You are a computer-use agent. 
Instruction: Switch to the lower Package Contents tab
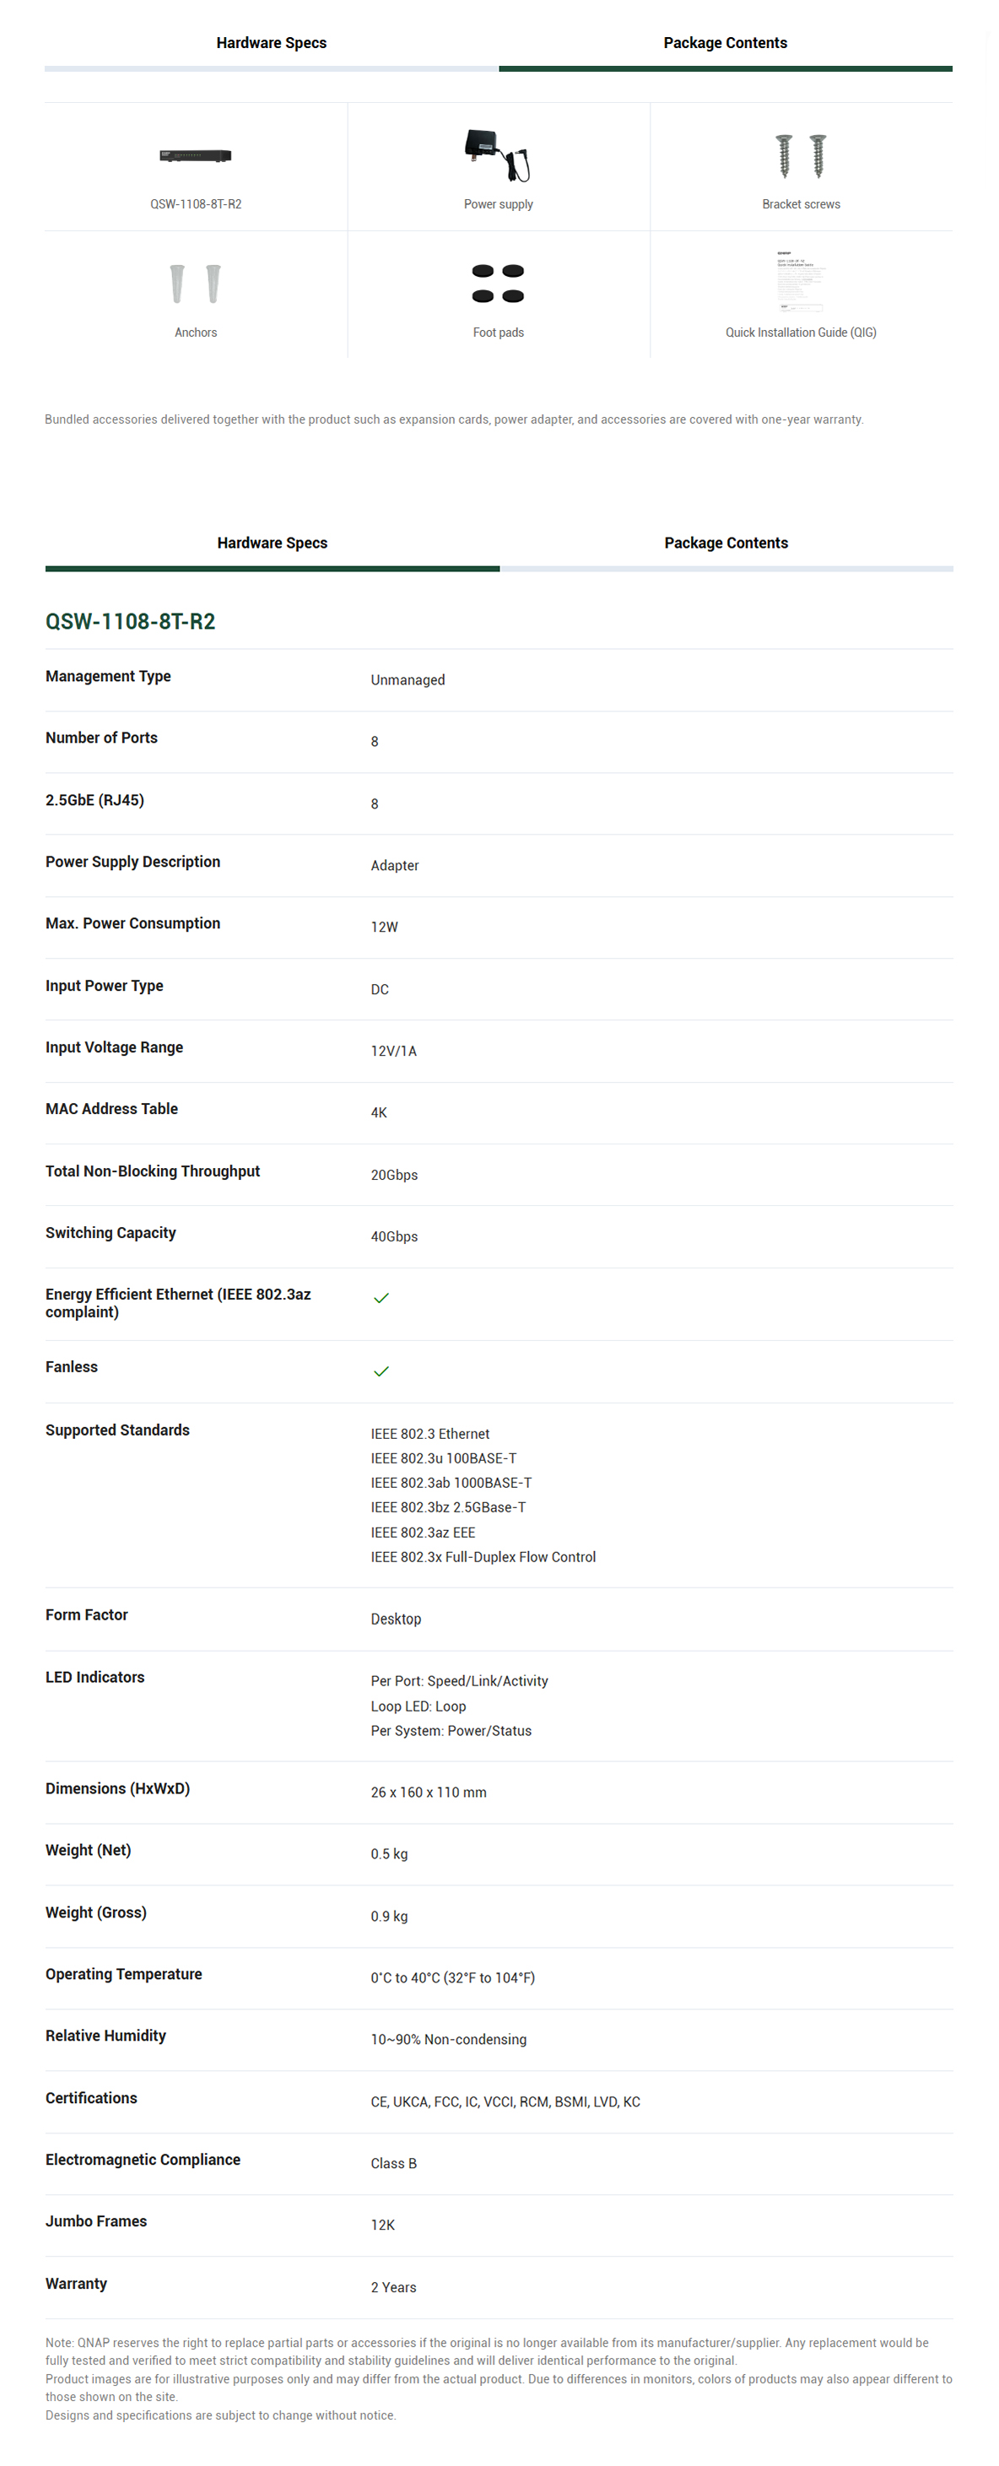(726, 543)
